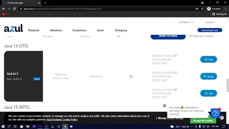
Task: Open Windows notification center
Action: click(224, 126)
